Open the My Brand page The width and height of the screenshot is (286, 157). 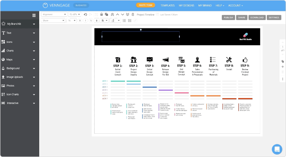(x=205, y=5)
